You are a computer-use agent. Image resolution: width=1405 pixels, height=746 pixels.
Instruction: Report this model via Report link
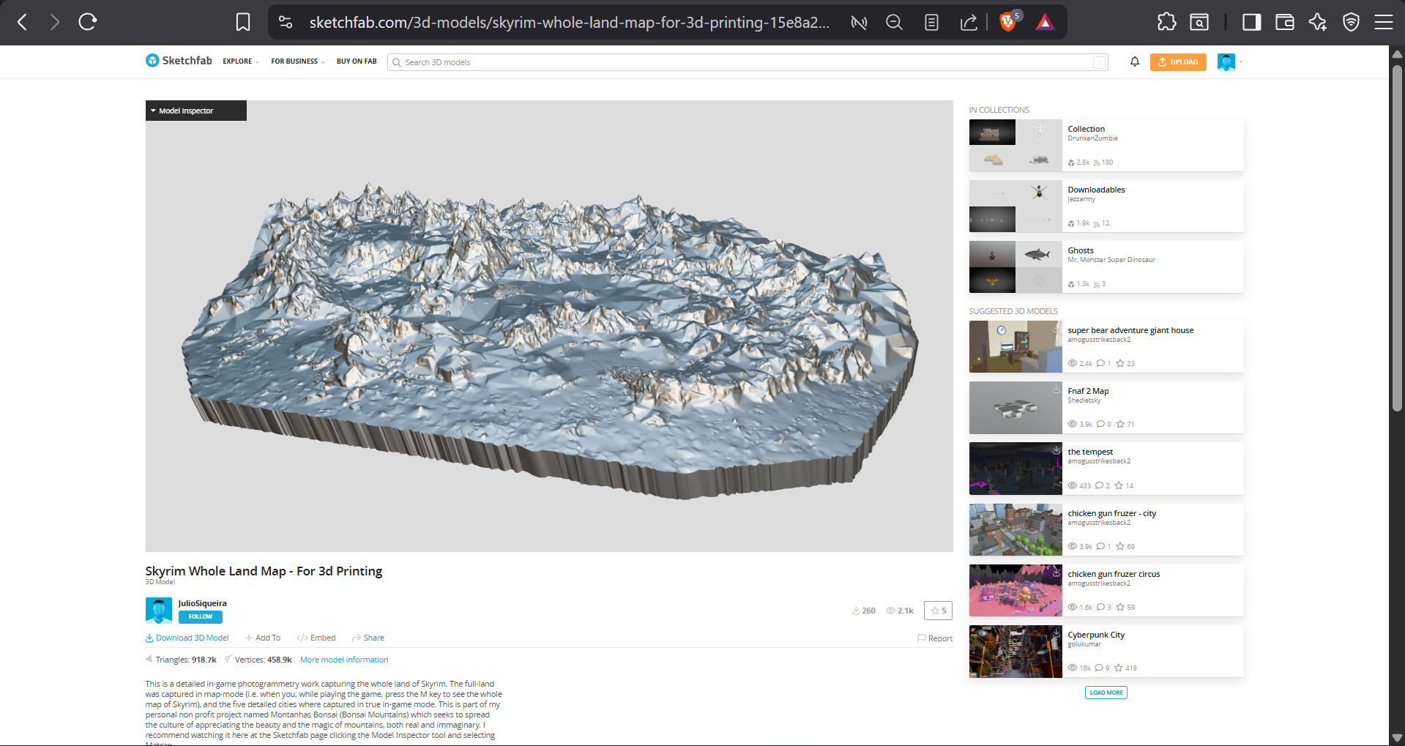coord(935,638)
